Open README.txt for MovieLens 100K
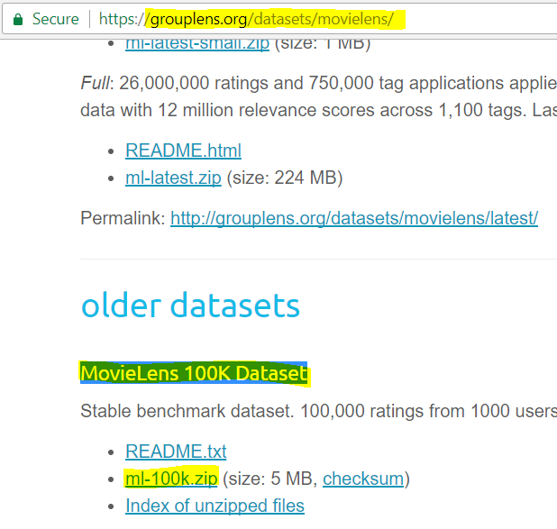This screenshot has height=529, width=557. 176,451
